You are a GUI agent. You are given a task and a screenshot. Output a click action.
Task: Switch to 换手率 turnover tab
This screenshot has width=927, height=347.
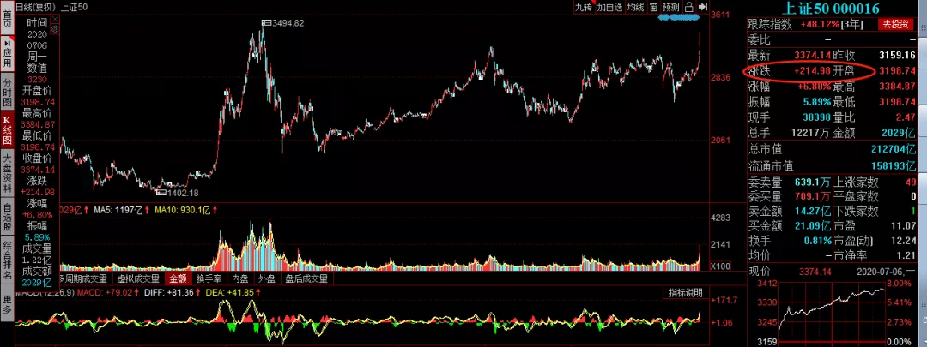pyautogui.click(x=209, y=278)
